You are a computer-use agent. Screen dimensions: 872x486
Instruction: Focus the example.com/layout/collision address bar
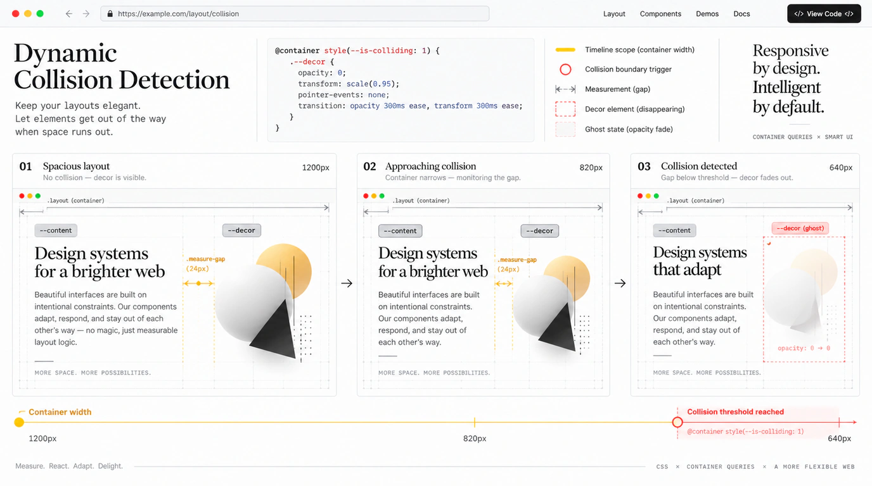295,13
